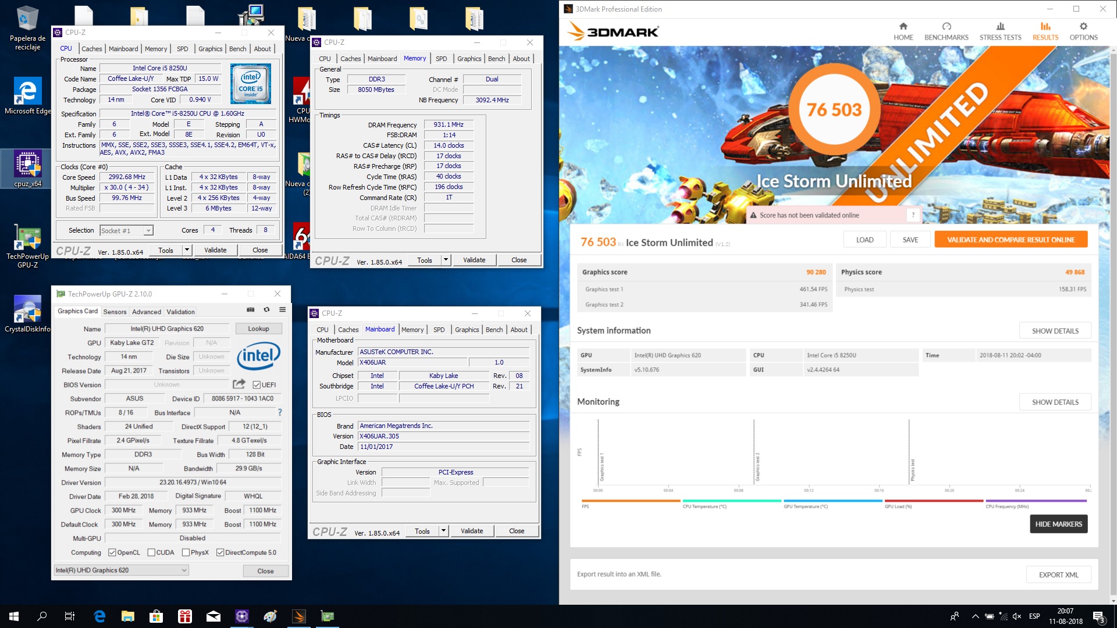Refresh GPU-Z readings with refresh icon

(x=266, y=309)
